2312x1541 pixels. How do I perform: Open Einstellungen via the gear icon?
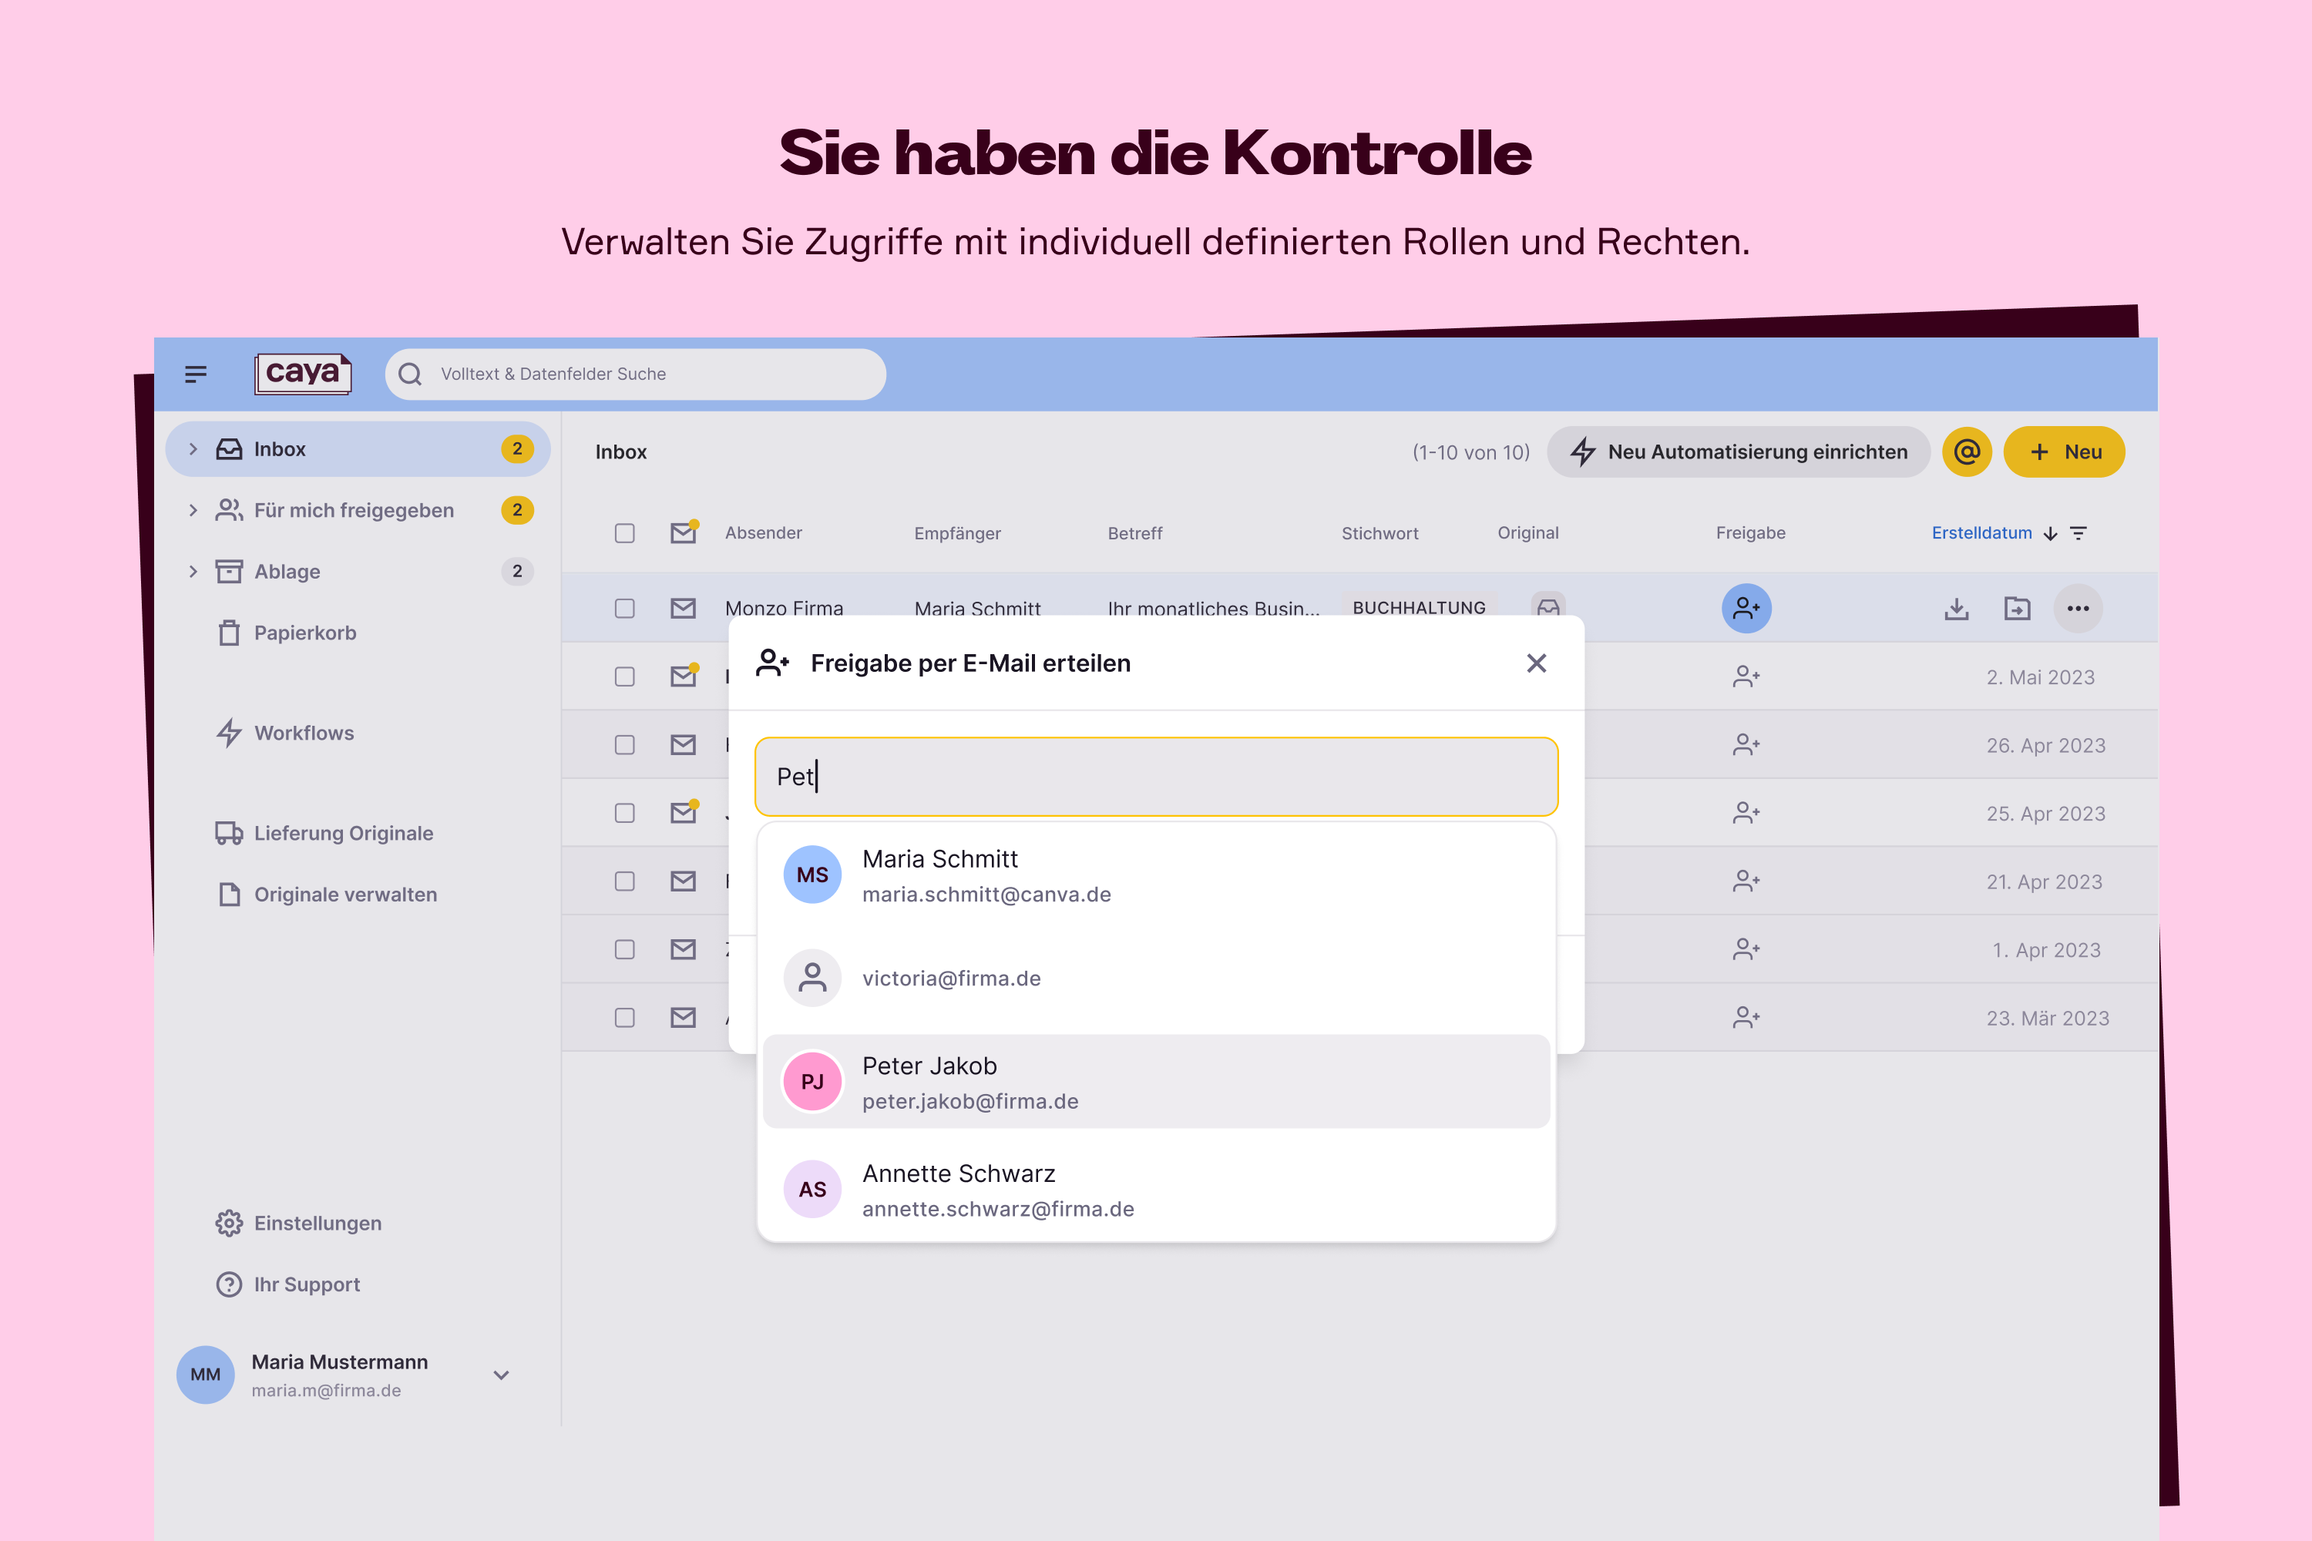point(229,1223)
